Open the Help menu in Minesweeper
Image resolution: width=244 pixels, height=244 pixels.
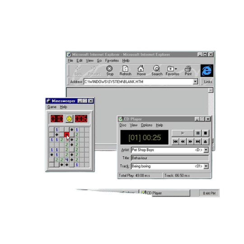(64, 107)
